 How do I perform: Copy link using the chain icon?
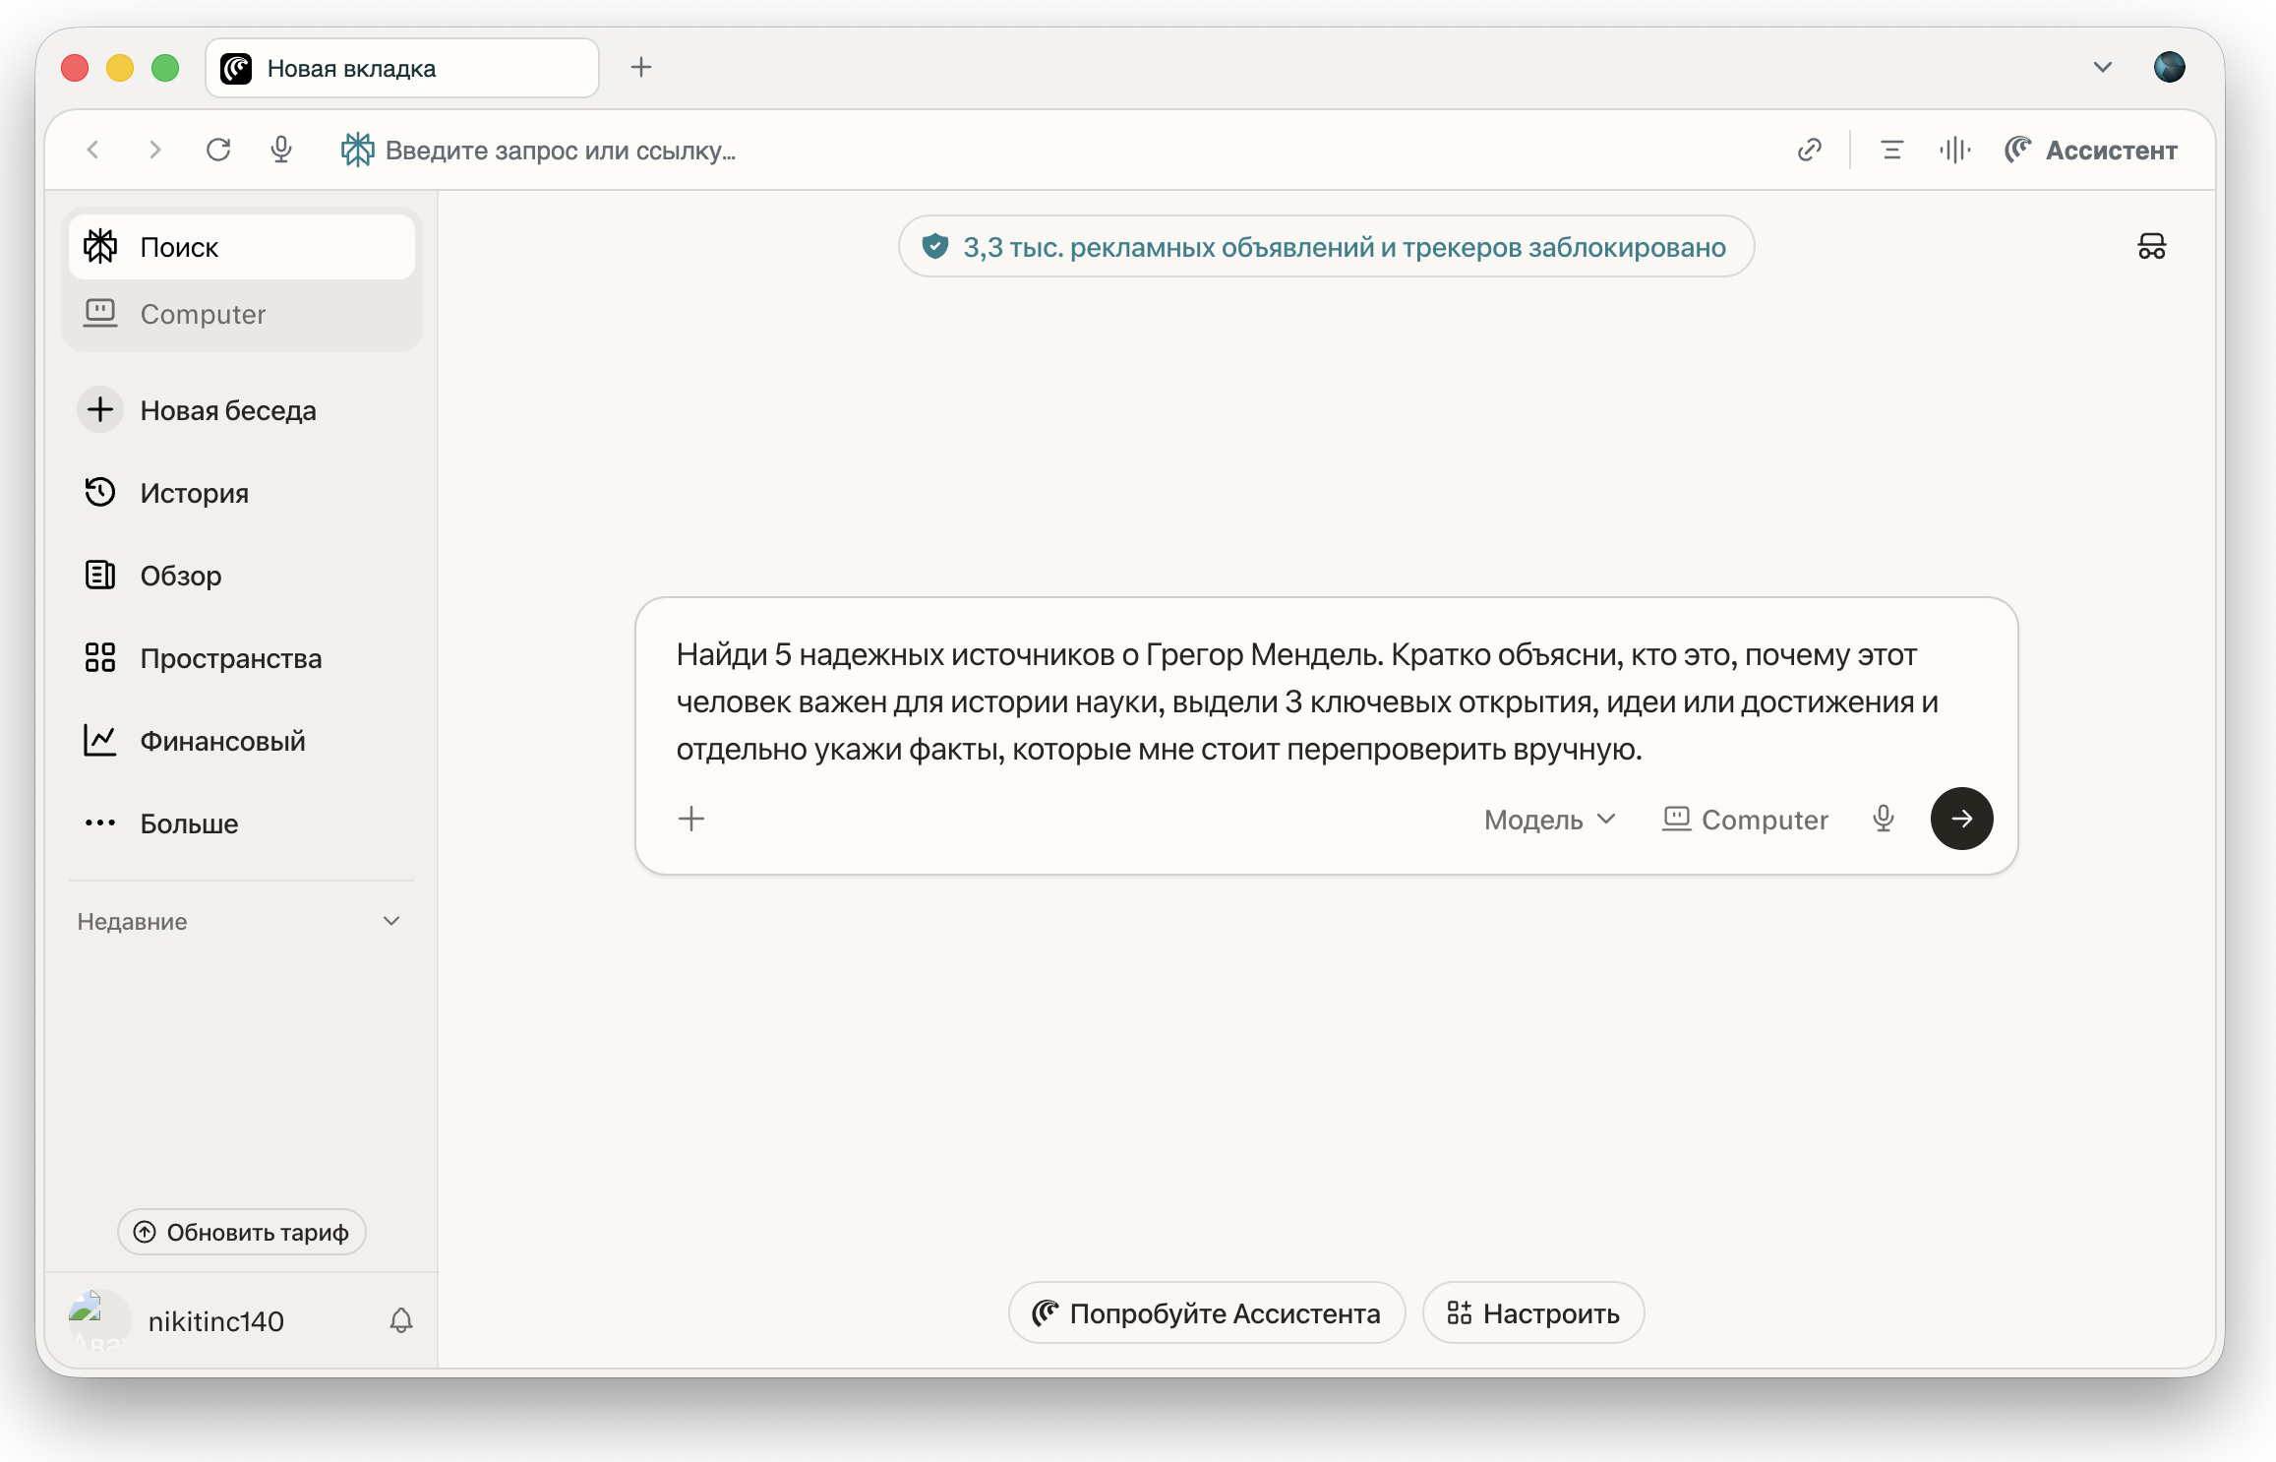pyautogui.click(x=1810, y=150)
